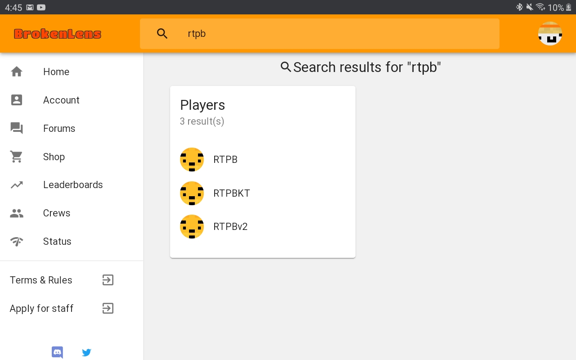This screenshot has height=360, width=576.
Task: Open the Twitter bird icon link
Action: (86, 352)
